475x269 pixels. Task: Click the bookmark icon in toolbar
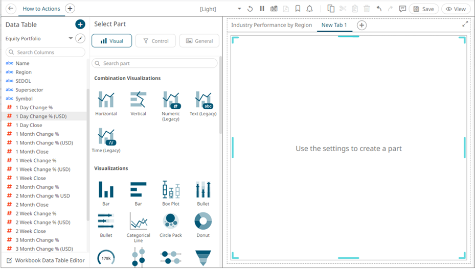(x=298, y=9)
